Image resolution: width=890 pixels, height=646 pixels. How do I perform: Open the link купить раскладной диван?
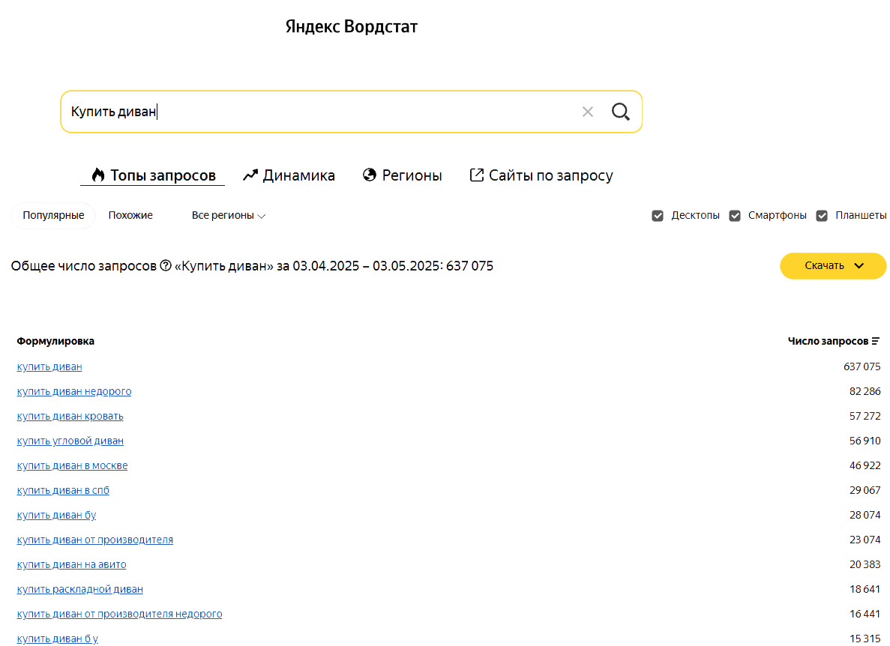80,589
